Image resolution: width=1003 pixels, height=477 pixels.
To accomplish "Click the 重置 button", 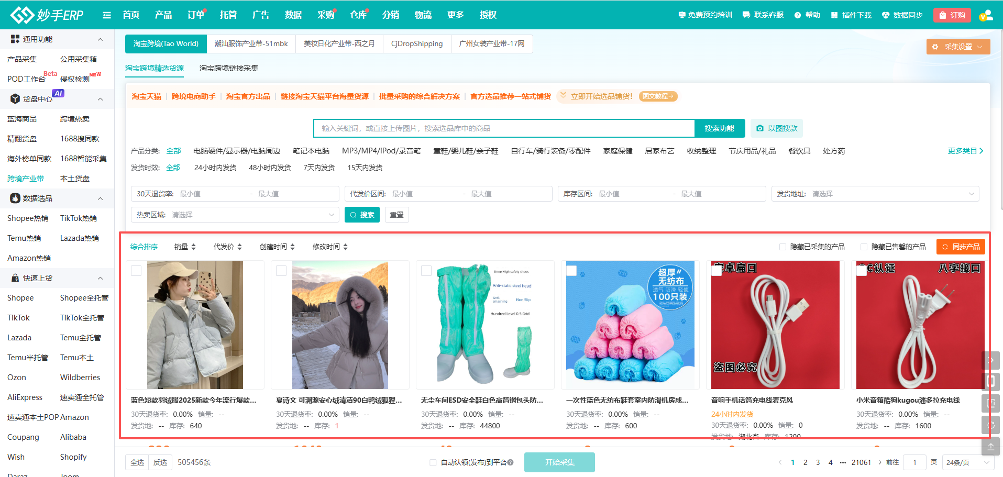I will (397, 215).
